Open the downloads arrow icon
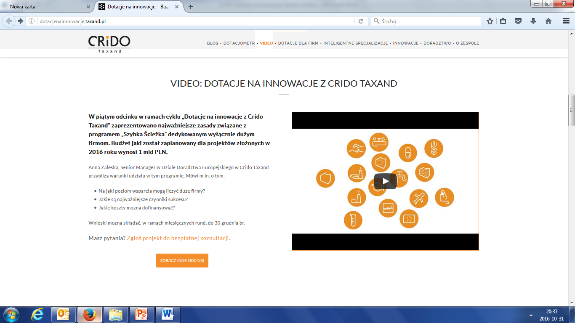Screen dimensions: 575x323 [533, 21]
